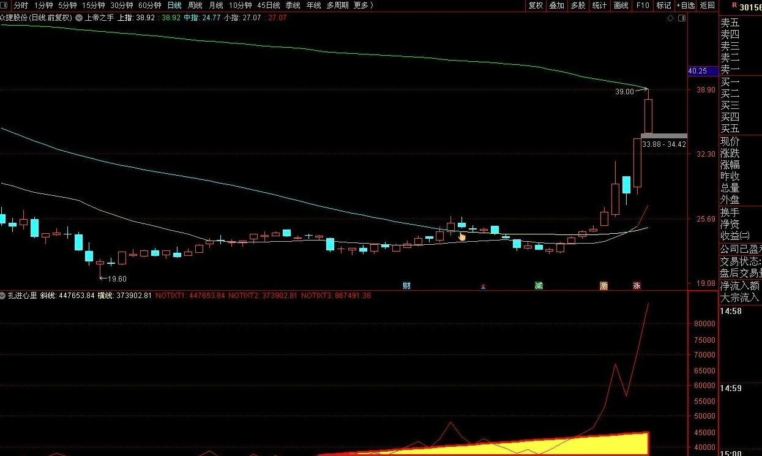Click the 返回 back button

pos(707,6)
